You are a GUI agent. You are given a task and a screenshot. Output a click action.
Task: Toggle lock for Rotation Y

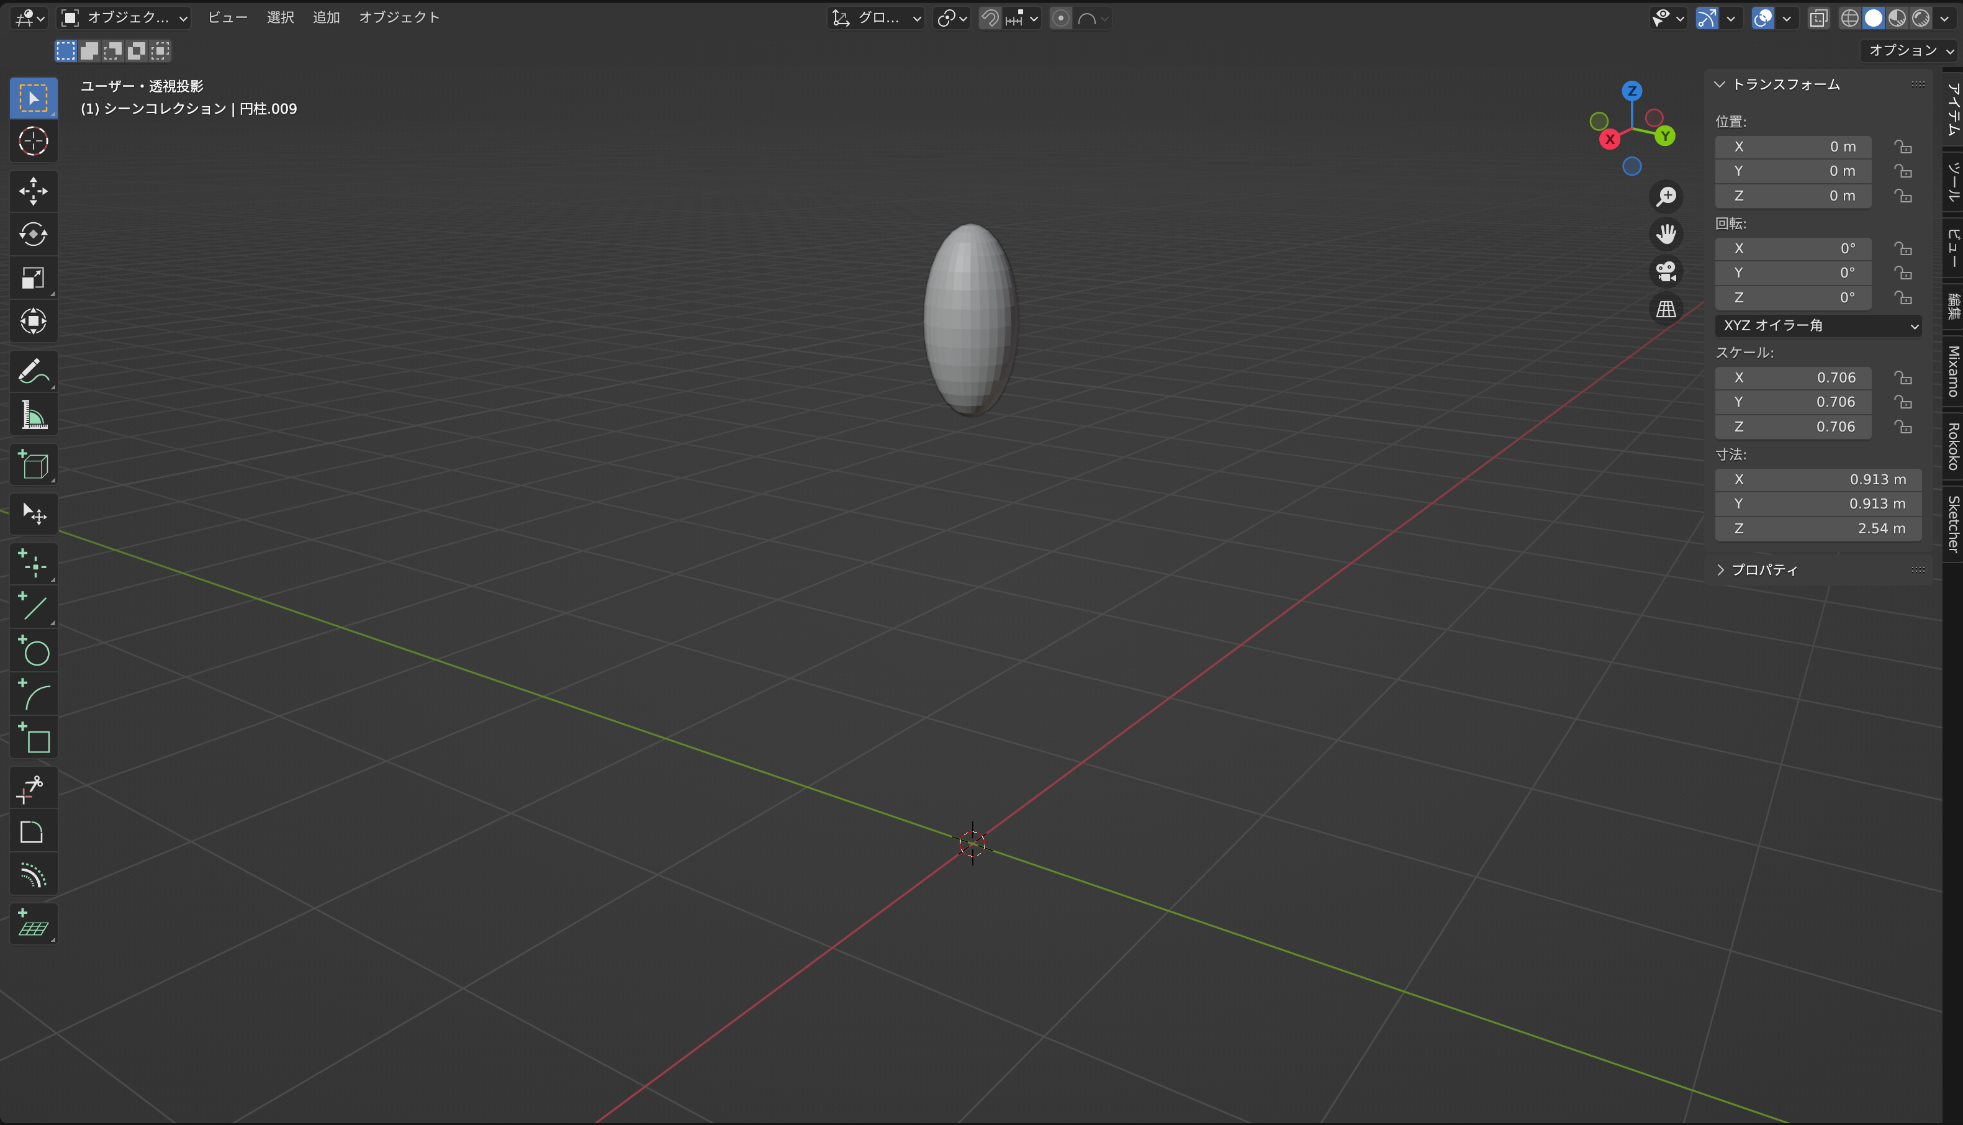[1903, 273]
